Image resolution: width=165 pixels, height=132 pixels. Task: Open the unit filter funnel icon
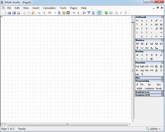[89, 13]
